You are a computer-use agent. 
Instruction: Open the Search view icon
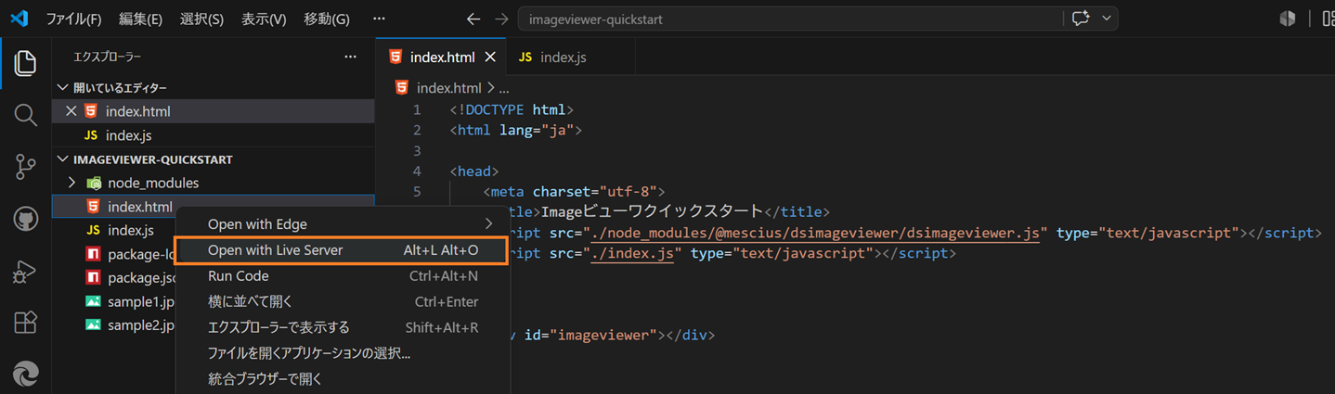25,115
